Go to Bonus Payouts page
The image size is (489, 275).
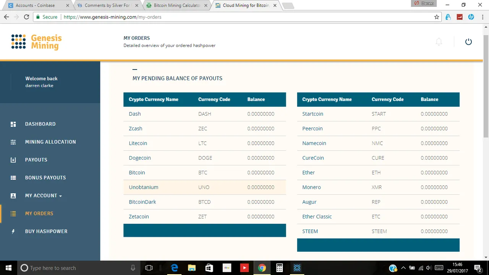pyautogui.click(x=45, y=178)
